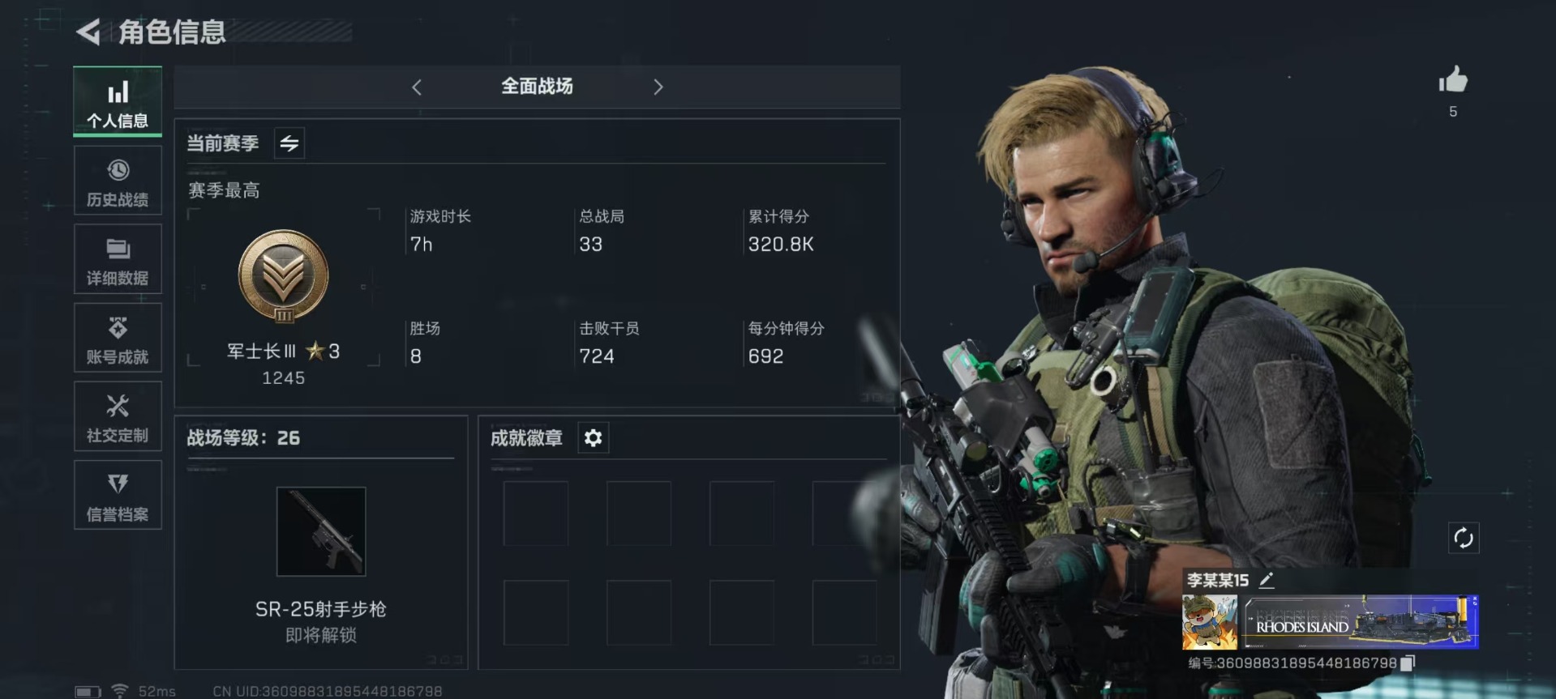This screenshot has height=699, width=1556.
Task: Copy the player ID number
Action: click(1408, 663)
